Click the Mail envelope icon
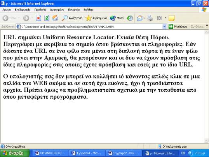This screenshot has height=157, width=209. (140, 18)
